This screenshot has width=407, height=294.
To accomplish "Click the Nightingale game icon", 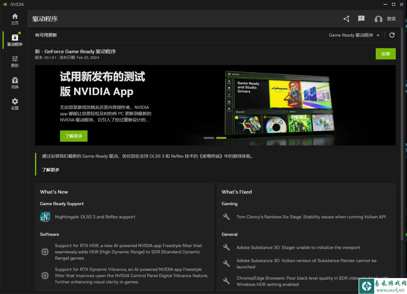I will point(45,217).
